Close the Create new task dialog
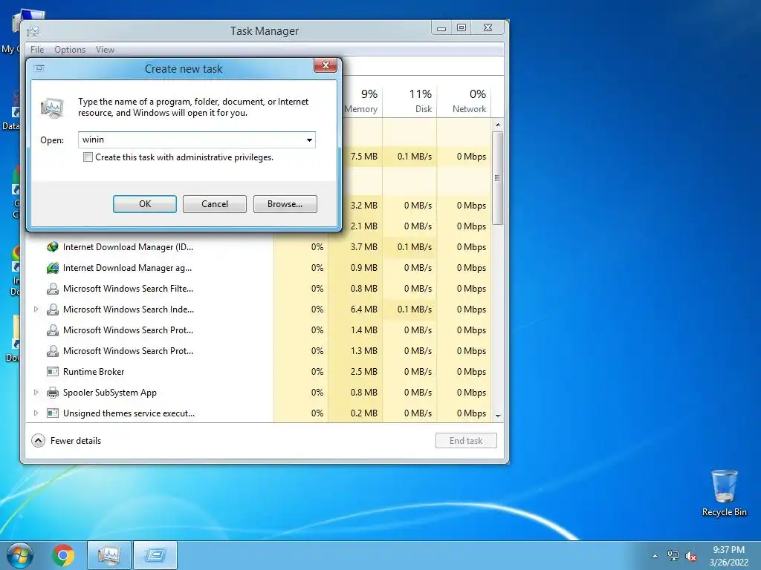 click(326, 65)
